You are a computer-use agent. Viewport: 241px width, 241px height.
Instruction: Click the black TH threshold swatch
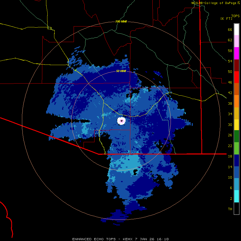(236, 208)
